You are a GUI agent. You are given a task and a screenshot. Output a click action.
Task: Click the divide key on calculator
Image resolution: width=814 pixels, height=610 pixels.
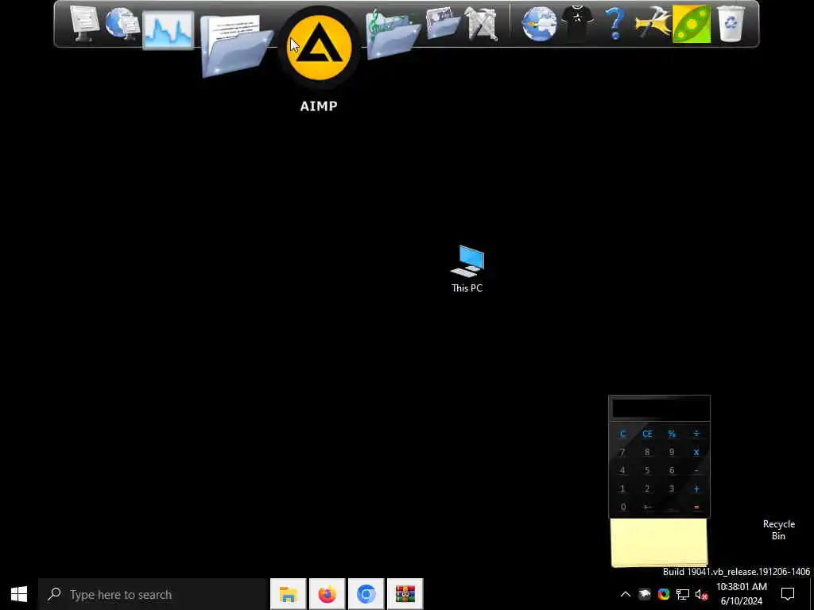point(696,434)
